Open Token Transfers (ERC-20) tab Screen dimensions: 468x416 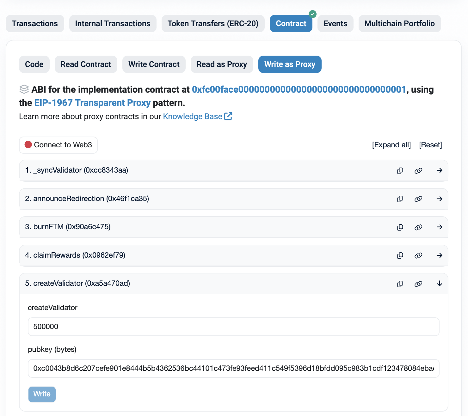(213, 24)
